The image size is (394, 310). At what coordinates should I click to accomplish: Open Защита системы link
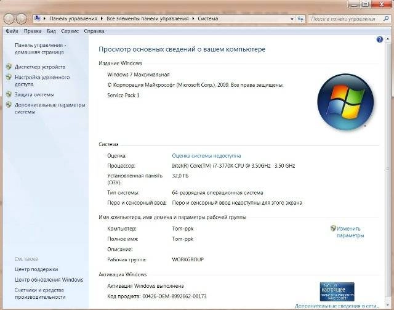[34, 95]
